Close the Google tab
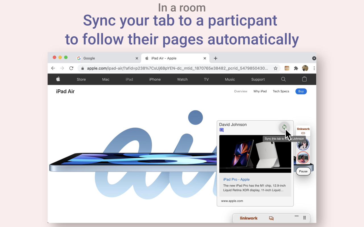364x227 pixels. coord(137,58)
